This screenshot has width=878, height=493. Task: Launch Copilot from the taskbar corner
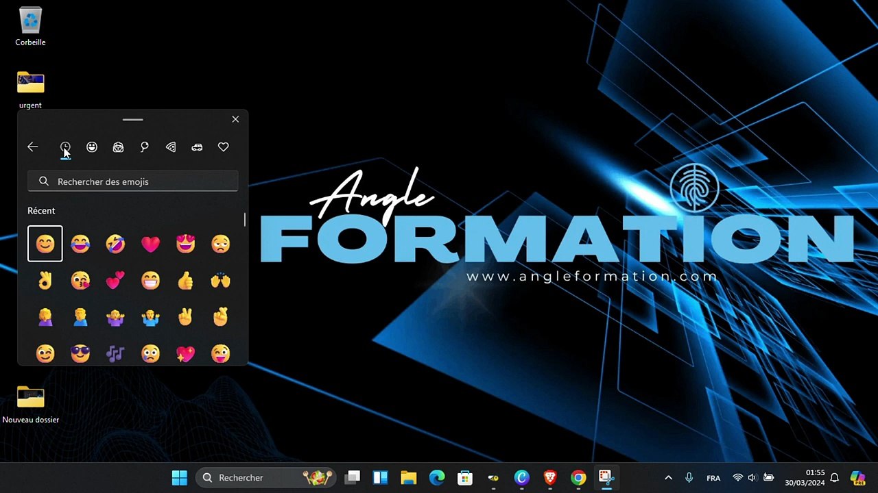[x=857, y=477]
